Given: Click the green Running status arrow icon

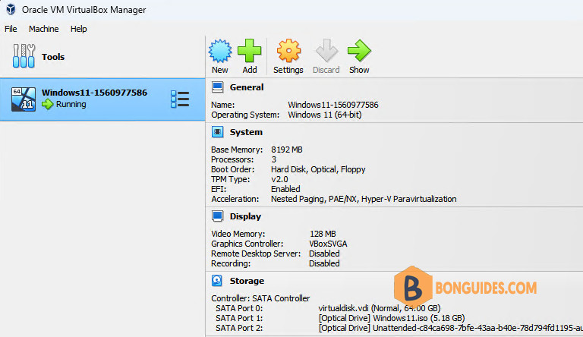Looking at the screenshot, I should pos(48,104).
